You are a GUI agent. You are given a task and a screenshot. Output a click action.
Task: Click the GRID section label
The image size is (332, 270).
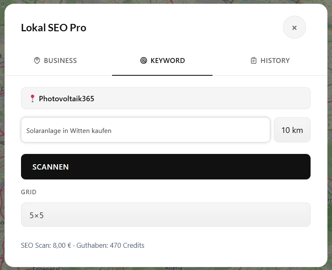(x=28, y=192)
